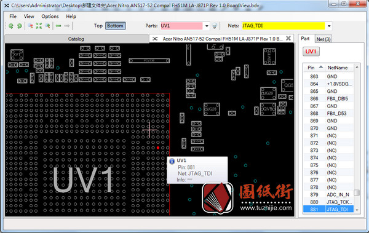This screenshot has height=233, width=369.
Task: Select pin 872 (NC) row
Action: tap(328, 143)
